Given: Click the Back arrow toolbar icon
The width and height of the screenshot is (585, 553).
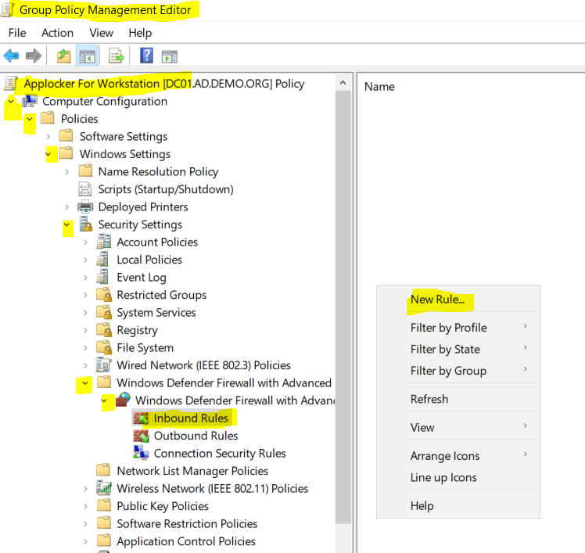Looking at the screenshot, I should (11, 56).
